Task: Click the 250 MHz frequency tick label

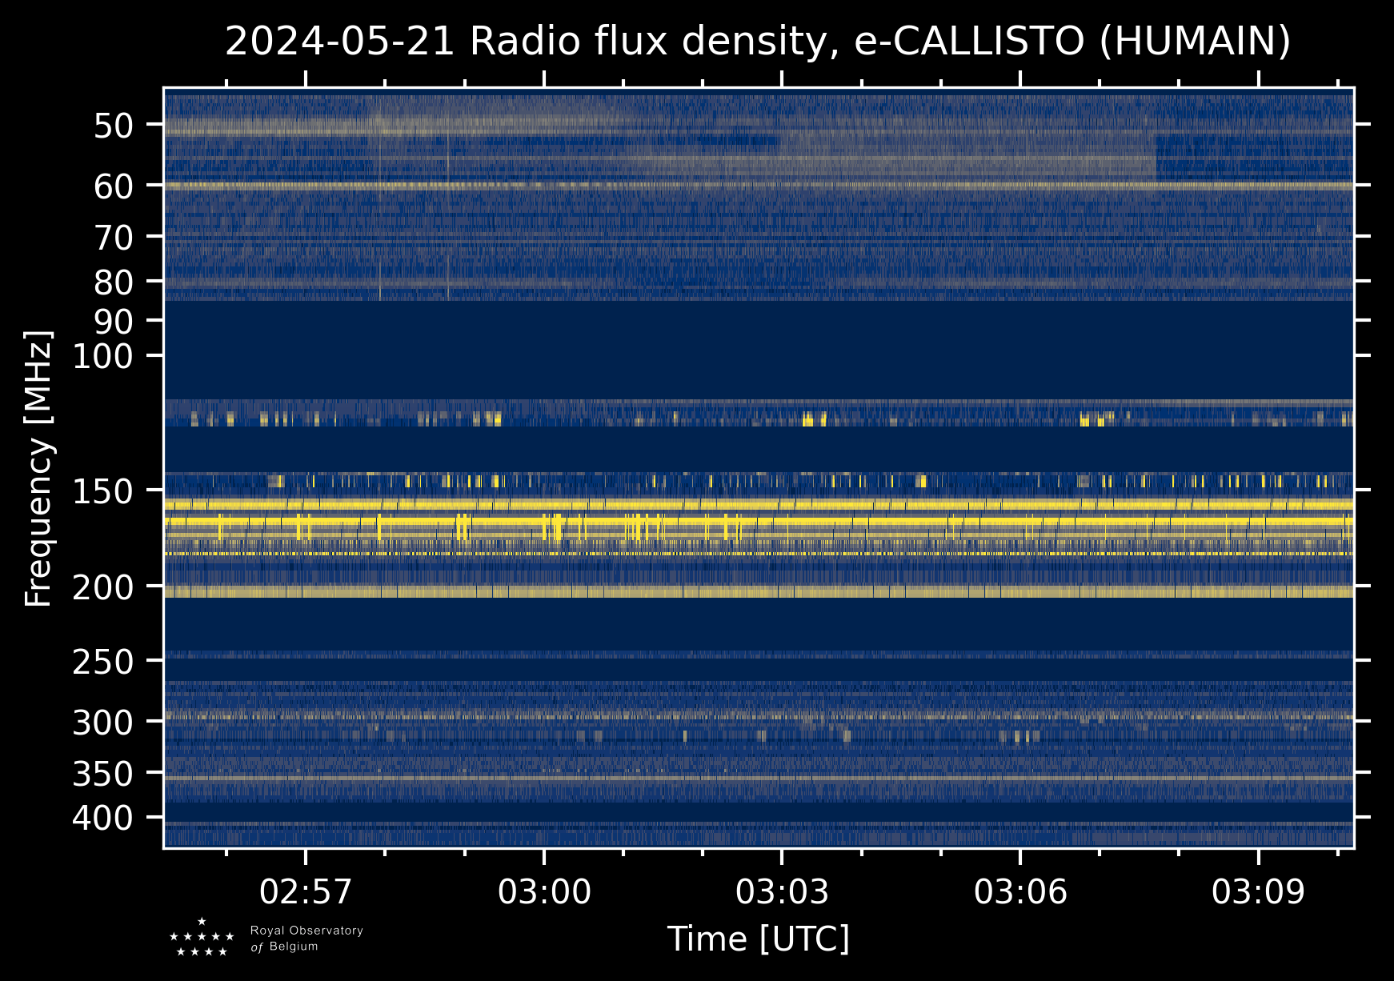Action: [x=102, y=662]
